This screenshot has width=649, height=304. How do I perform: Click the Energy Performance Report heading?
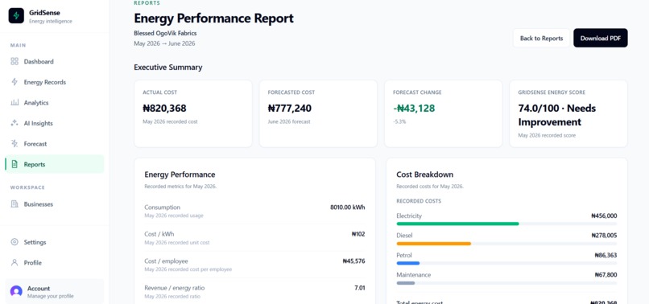click(213, 18)
